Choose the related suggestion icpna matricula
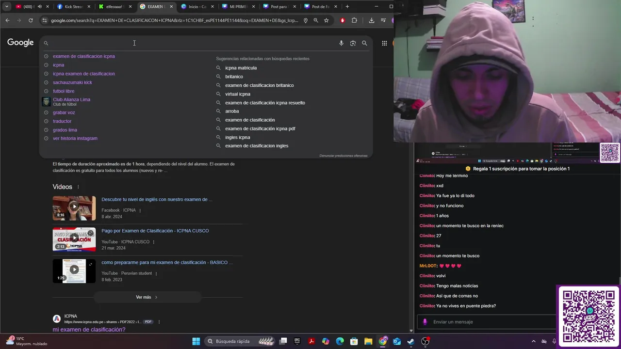 [x=241, y=68]
